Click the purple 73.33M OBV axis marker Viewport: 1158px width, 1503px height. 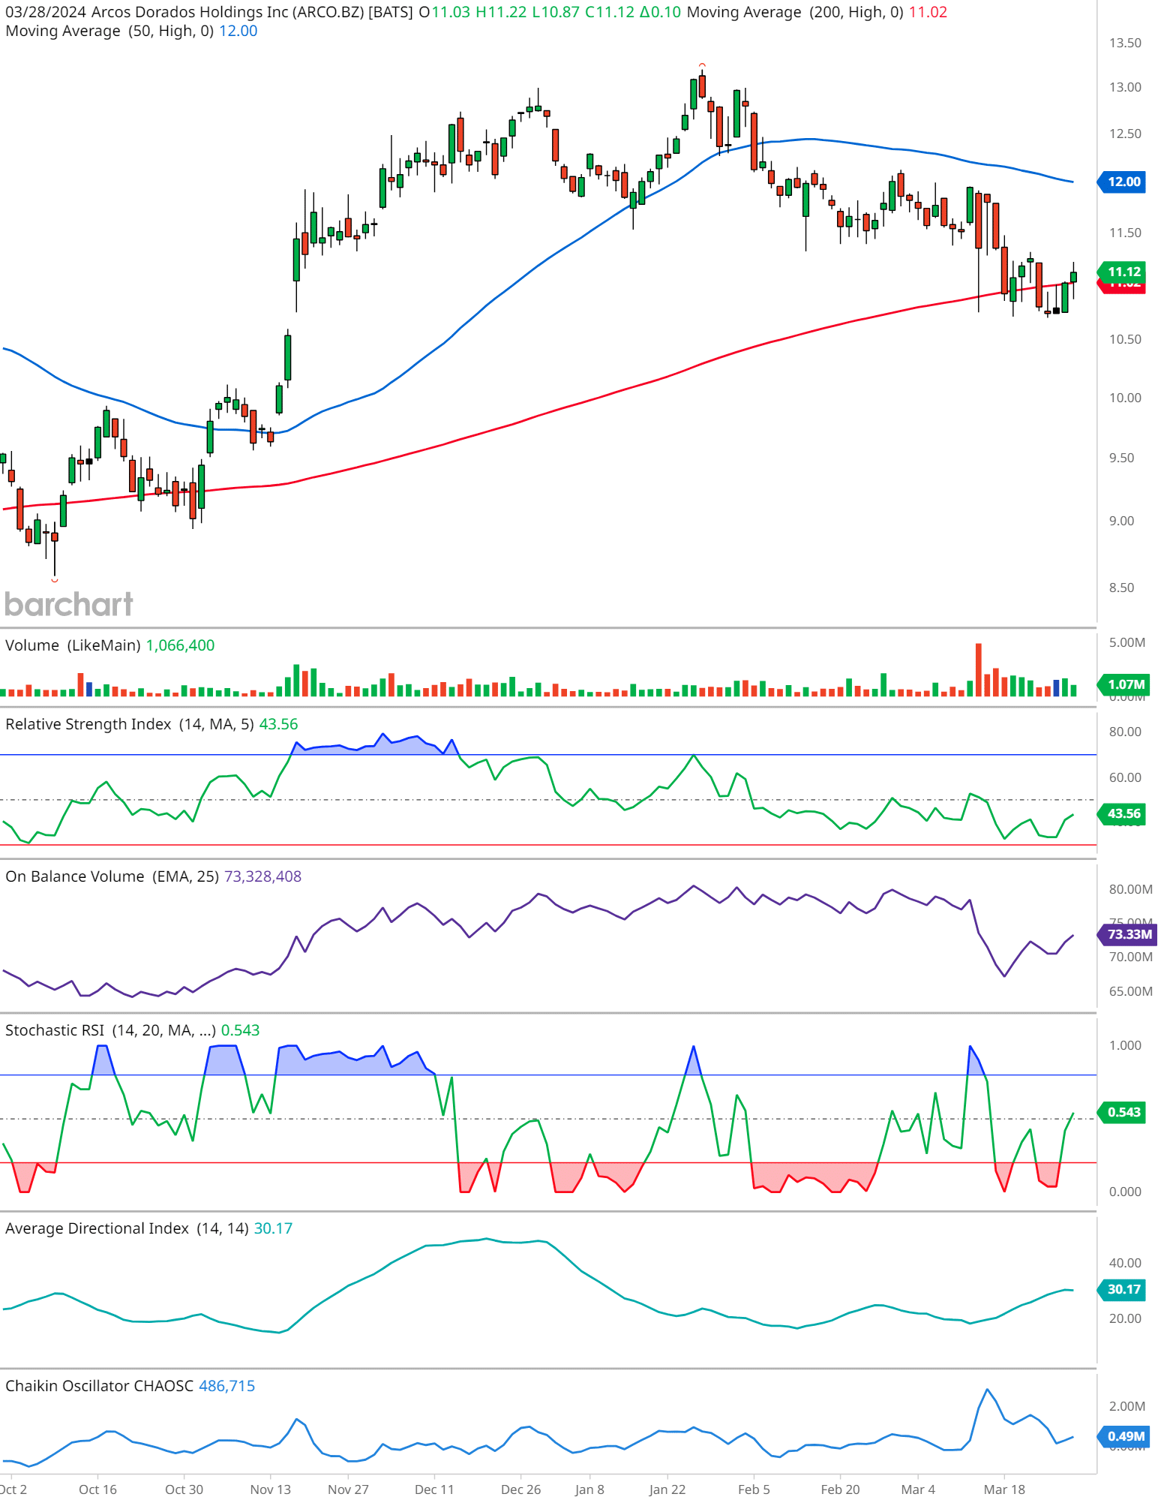click(1128, 934)
